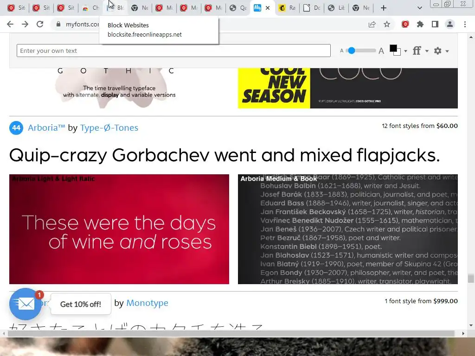The width and height of the screenshot is (475, 356).
Task: Open the Arboria Light red wine and roses image
Action: [119, 229]
